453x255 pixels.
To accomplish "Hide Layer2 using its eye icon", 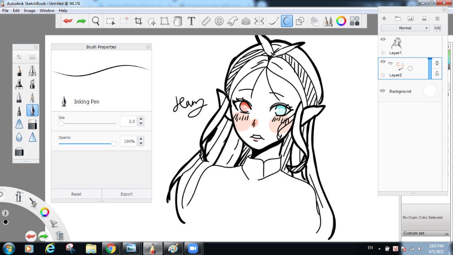I will [x=383, y=62].
